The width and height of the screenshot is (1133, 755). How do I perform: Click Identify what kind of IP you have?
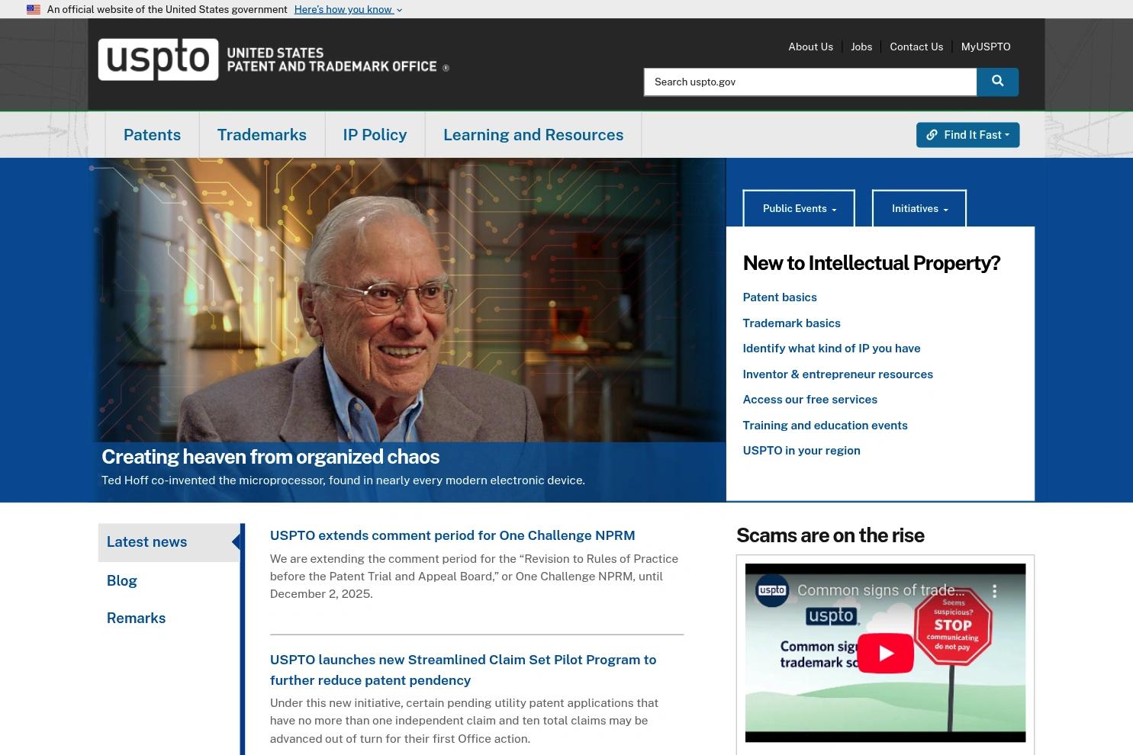click(832, 349)
